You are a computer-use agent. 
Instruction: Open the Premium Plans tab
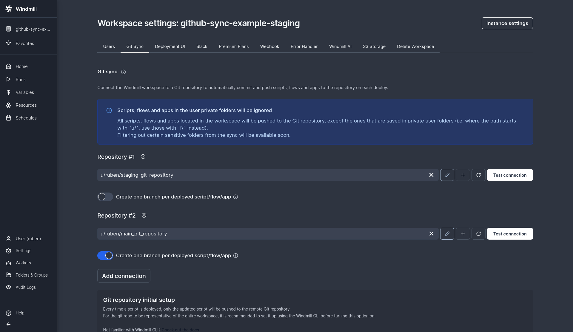[x=234, y=46]
